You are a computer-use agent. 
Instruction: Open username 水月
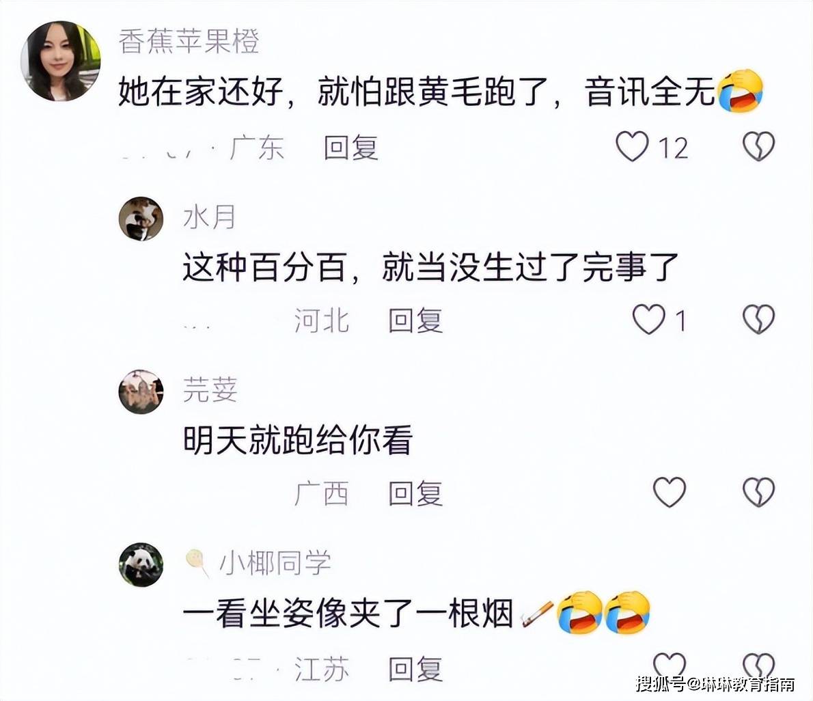coord(210,217)
